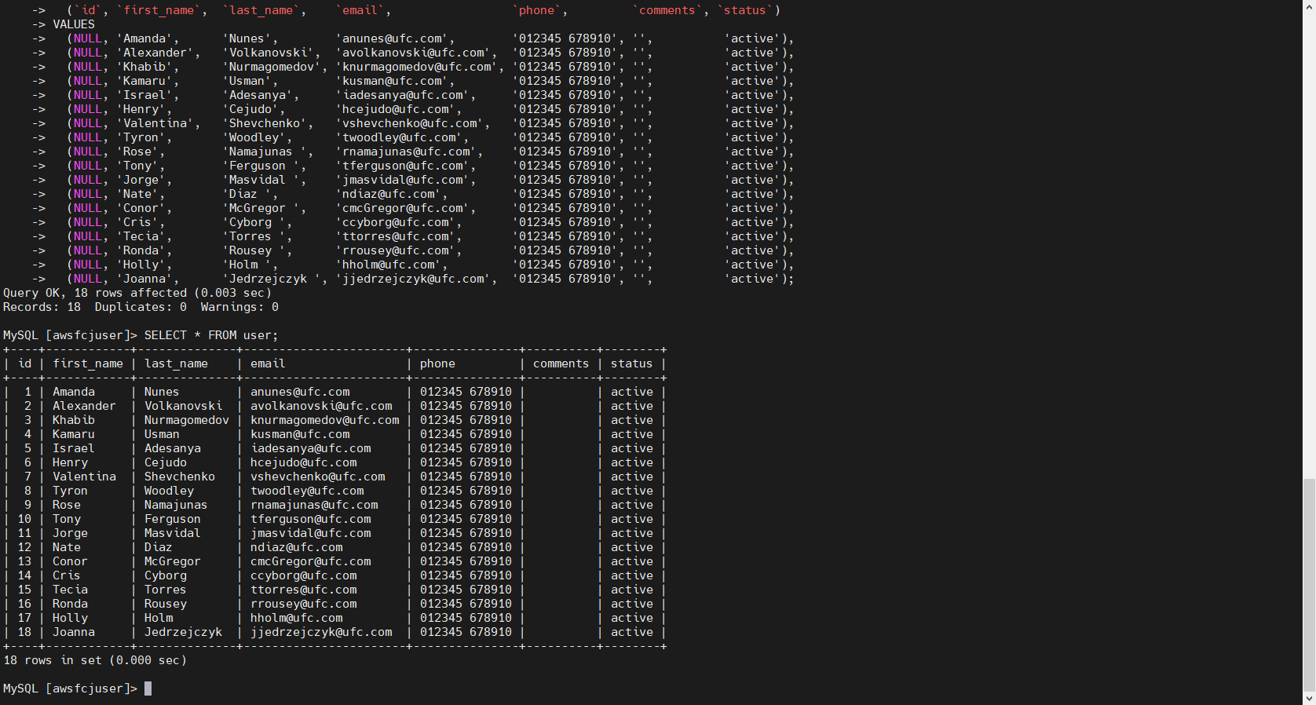Click id 13 in Conor's result row
1316x705 pixels.
[25, 561]
